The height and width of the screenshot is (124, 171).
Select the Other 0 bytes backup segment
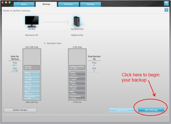click(77, 74)
